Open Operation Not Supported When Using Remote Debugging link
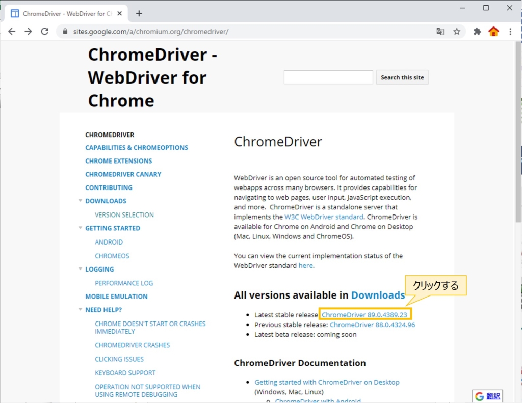This screenshot has width=522, height=403. coord(147,391)
